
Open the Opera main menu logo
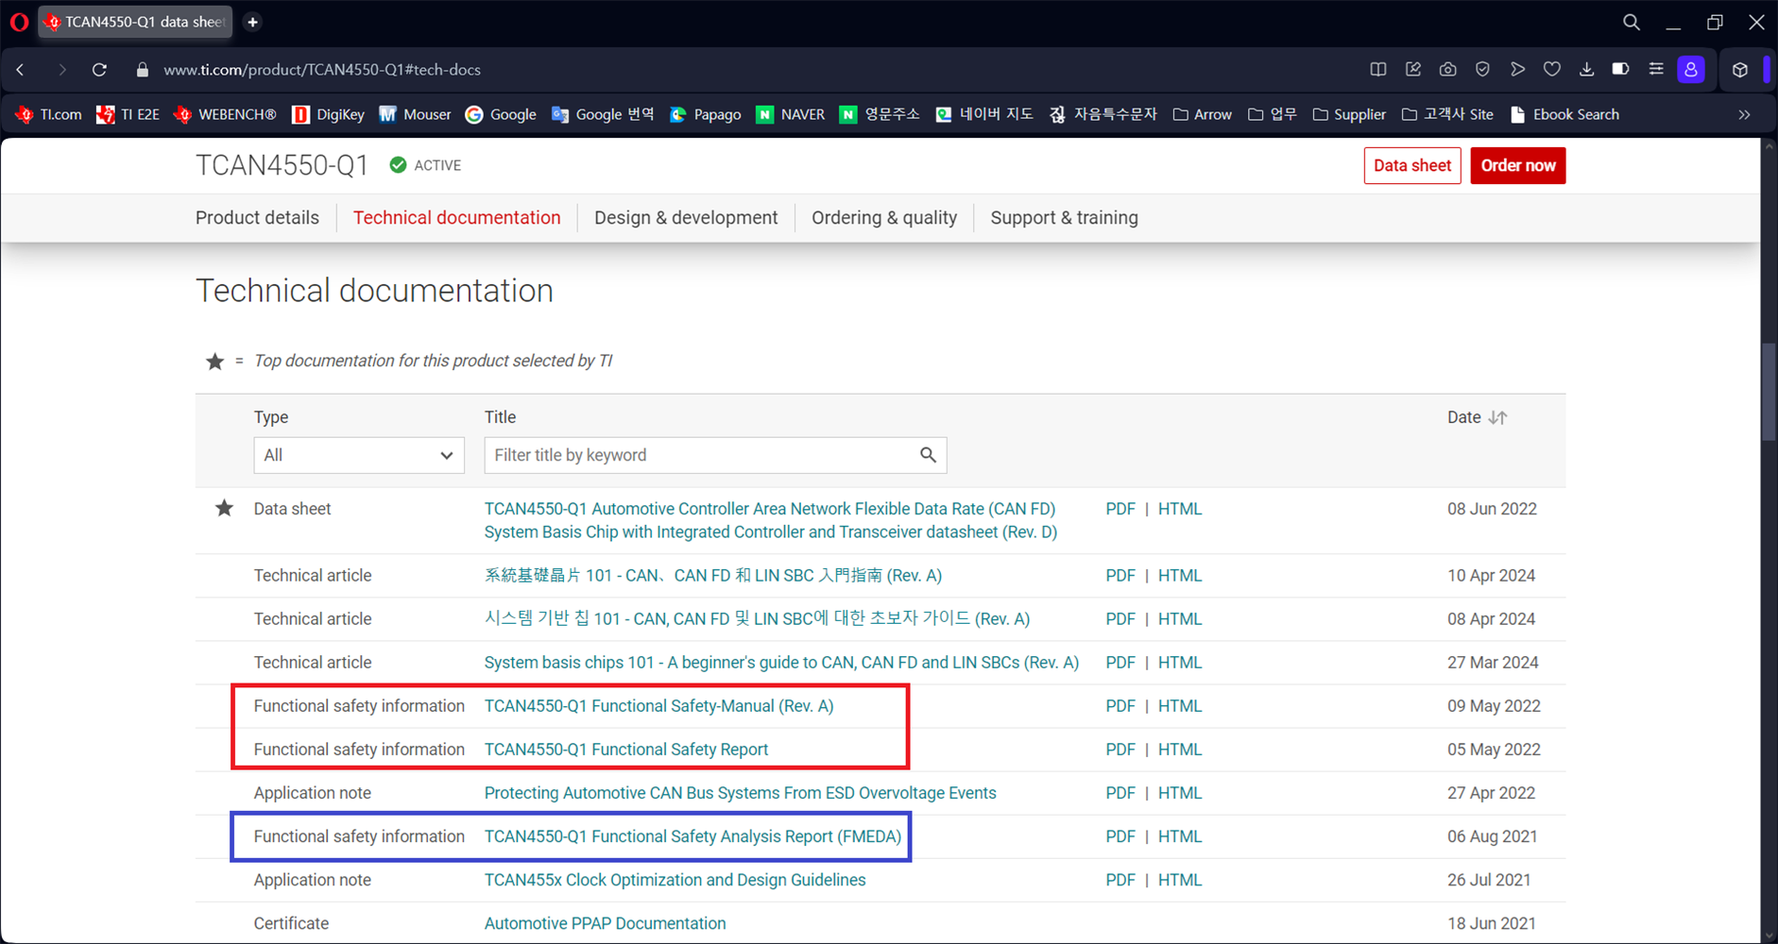(x=19, y=22)
